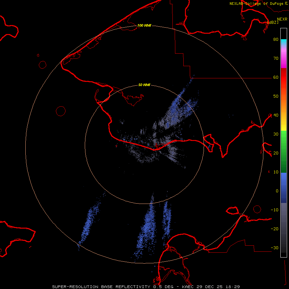This screenshot has width=289, height=289.
Task: Click the 70 value on the dBZ scale
Action: click(276, 58)
